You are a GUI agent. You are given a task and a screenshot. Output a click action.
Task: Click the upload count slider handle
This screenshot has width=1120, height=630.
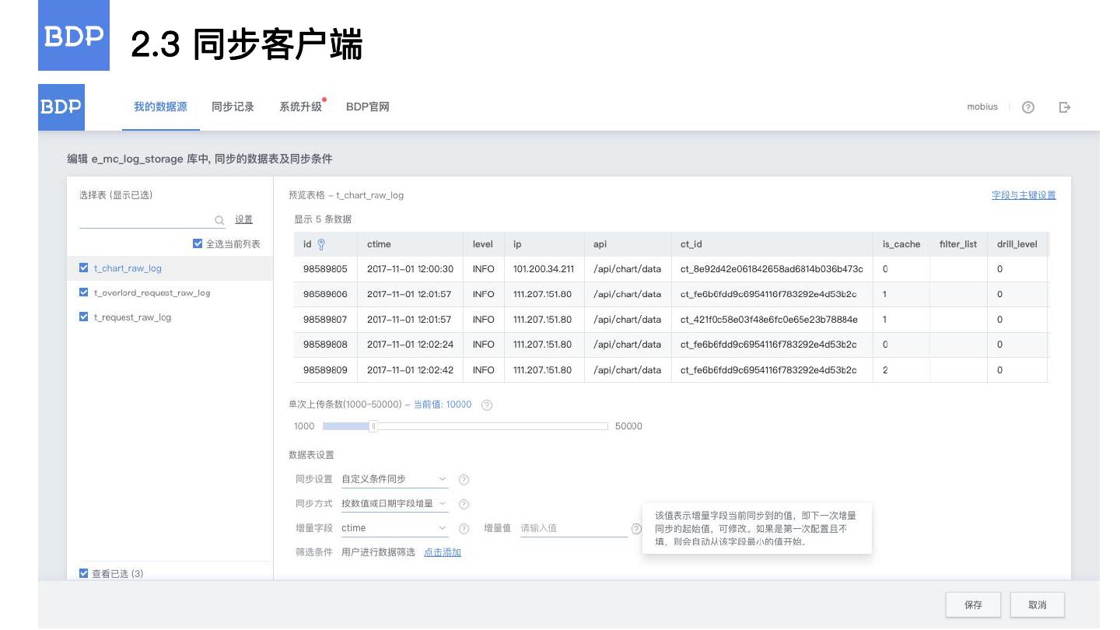(373, 426)
